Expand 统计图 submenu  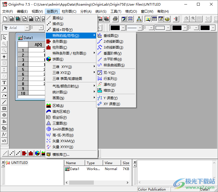coord(71,92)
